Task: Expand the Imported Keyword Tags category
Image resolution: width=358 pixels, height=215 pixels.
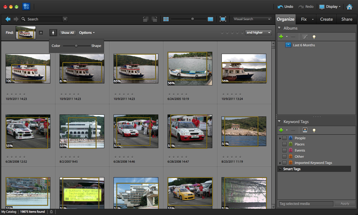Action: (280, 163)
